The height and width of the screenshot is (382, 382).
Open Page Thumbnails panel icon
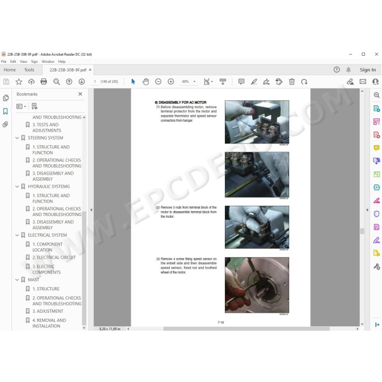point(5,98)
